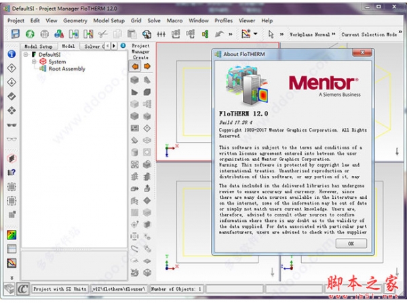
Task: Click the blue info icon in the left sidebar
Action: (x=12, y=54)
